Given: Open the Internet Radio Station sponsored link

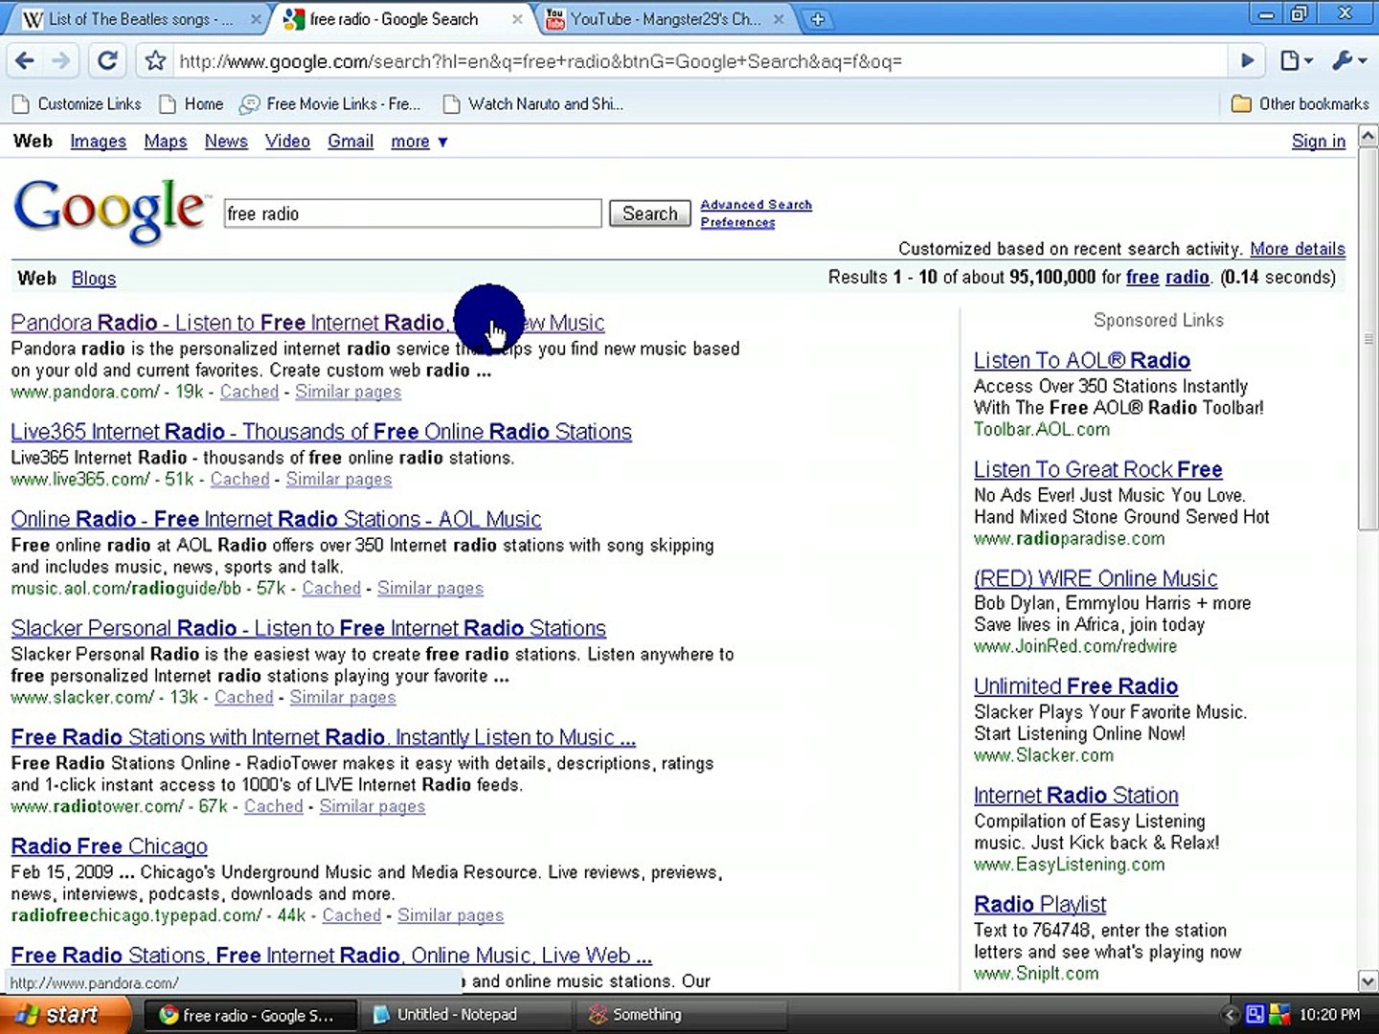Looking at the screenshot, I should click(1076, 796).
